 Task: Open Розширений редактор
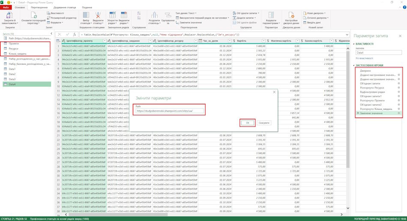click(x=62, y=18)
